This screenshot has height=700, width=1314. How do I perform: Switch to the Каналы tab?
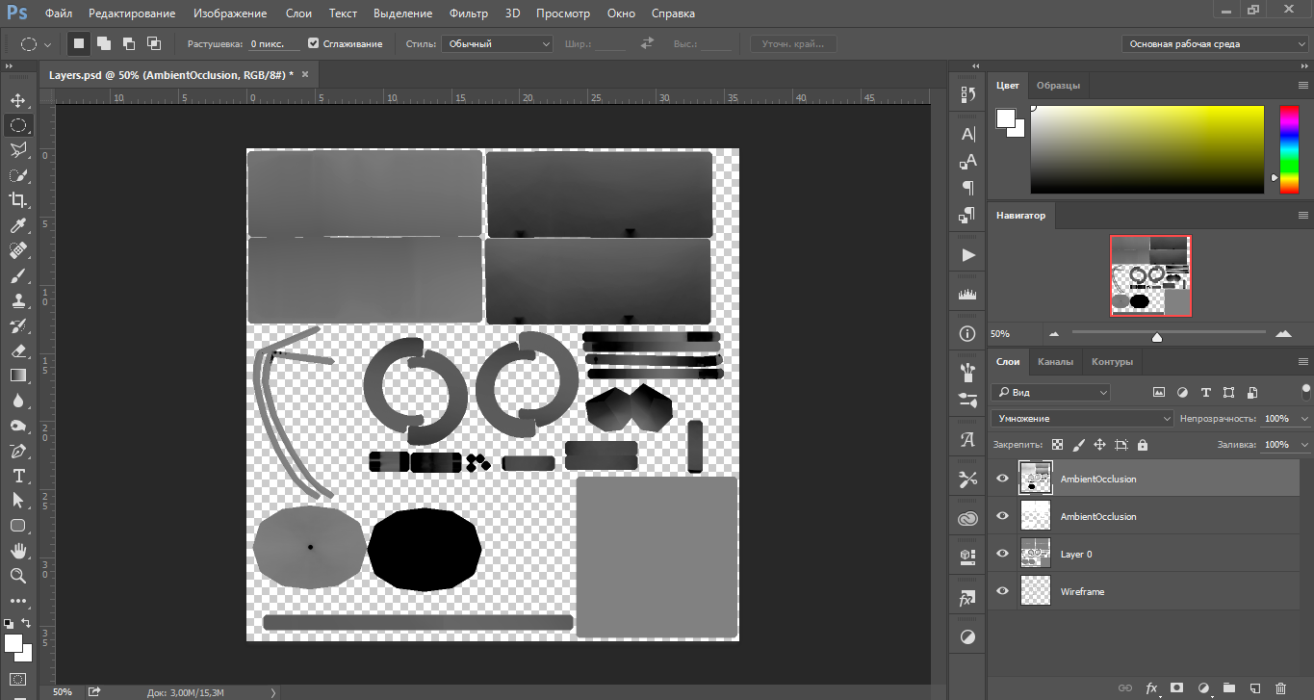[1055, 362]
